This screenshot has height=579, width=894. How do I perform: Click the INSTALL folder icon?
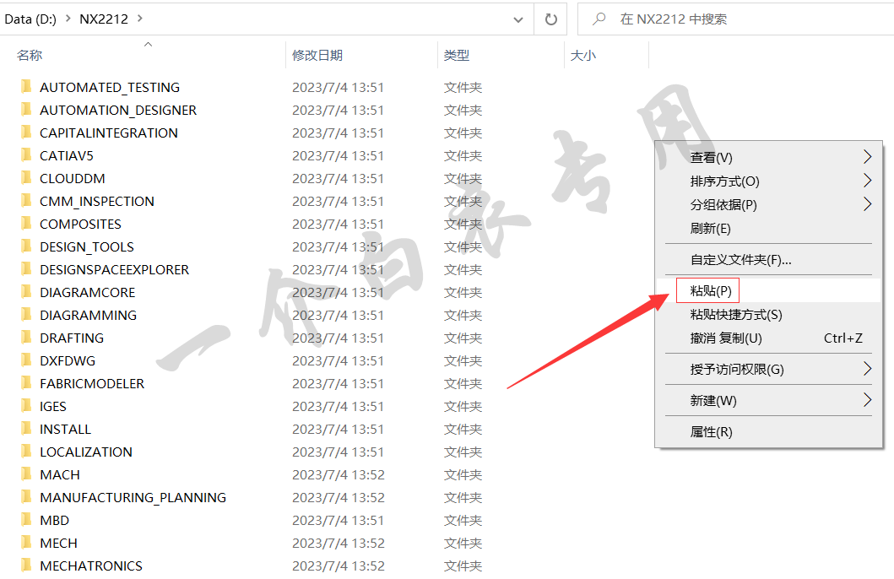coord(25,429)
